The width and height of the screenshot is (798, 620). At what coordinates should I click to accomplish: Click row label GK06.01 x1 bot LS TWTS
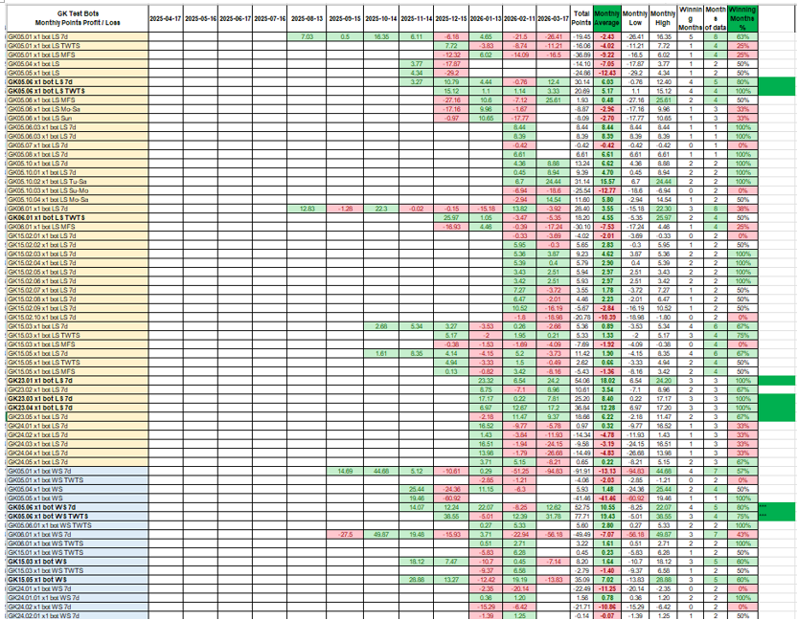46,217
